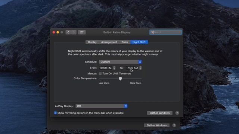Click the magnifier icon in the search field
This screenshot has width=239, height=134.
[152, 32]
